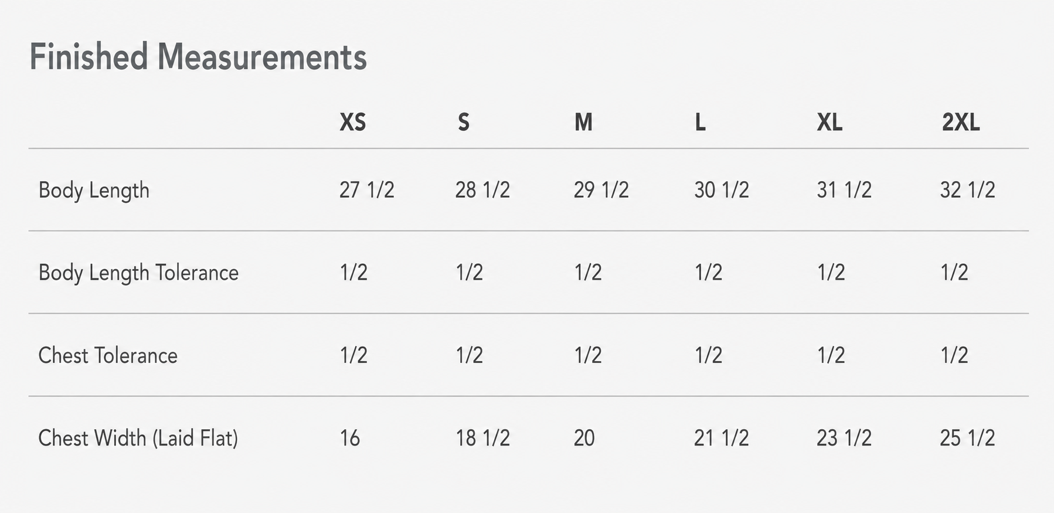Image resolution: width=1054 pixels, height=513 pixels.
Task: Select the S size column header
Action: coord(464,122)
